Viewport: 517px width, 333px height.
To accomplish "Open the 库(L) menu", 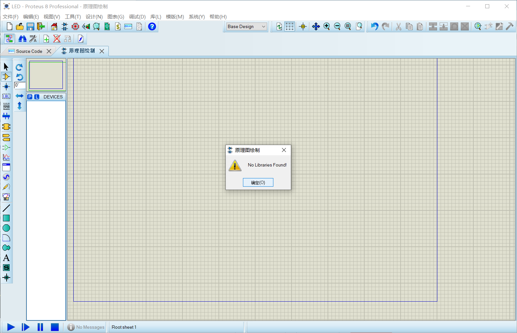I will point(155,17).
